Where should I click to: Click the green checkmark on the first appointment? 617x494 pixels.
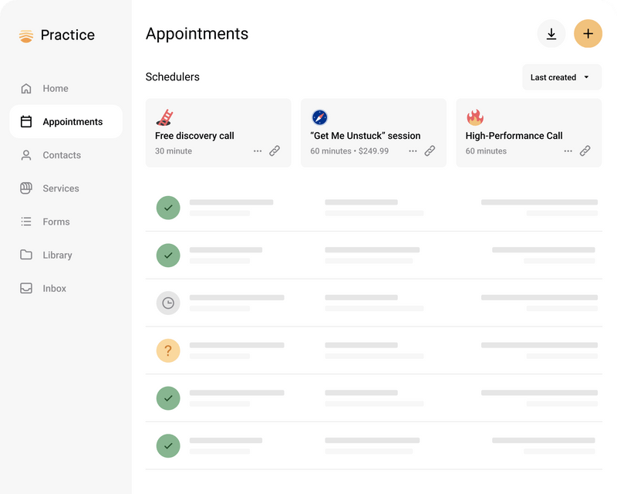click(x=168, y=208)
